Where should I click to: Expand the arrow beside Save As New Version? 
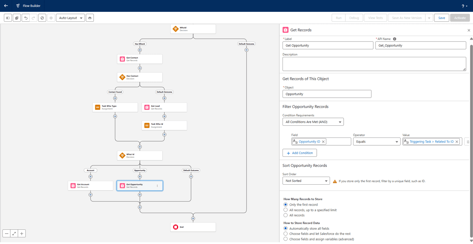click(x=429, y=18)
